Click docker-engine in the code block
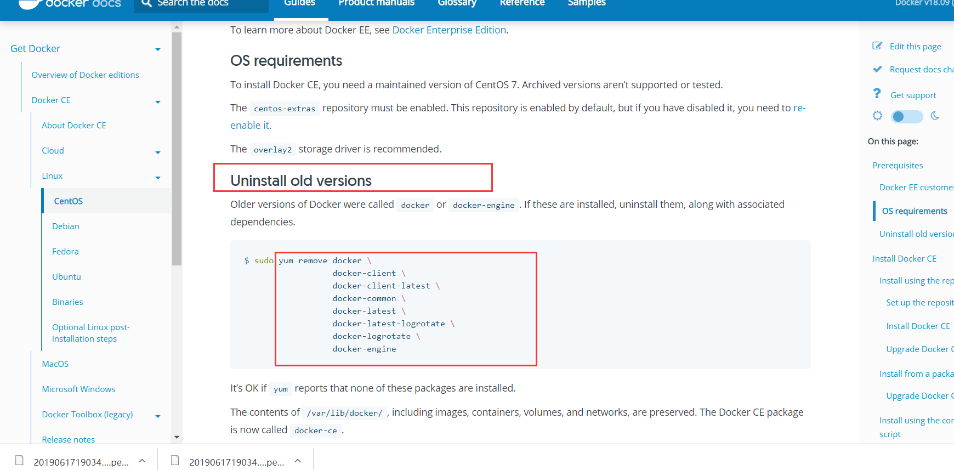This screenshot has height=470, width=954. click(x=364, y=349)
